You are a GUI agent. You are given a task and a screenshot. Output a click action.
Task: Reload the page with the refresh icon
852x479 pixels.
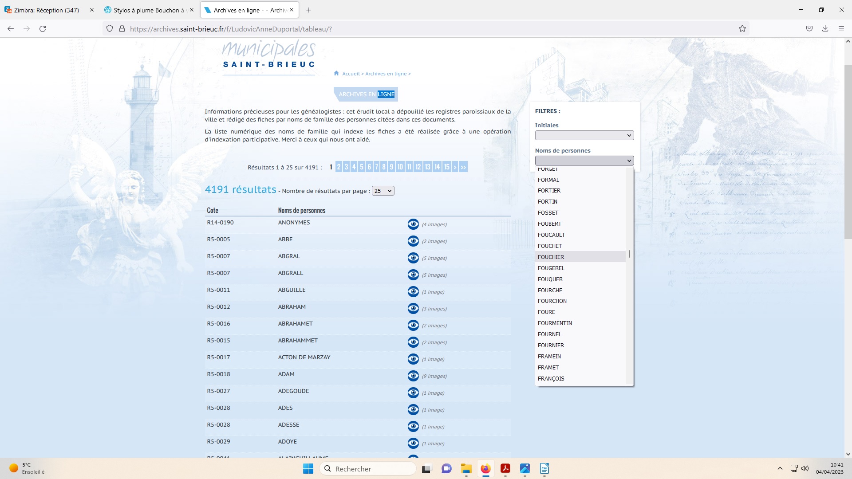43,28
